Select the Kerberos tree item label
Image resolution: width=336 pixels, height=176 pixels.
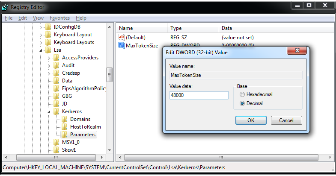[72, 111]
